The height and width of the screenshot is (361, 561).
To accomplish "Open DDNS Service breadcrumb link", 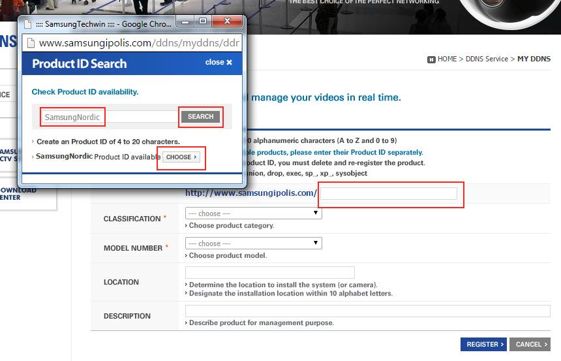I will (x=487, y=59).
